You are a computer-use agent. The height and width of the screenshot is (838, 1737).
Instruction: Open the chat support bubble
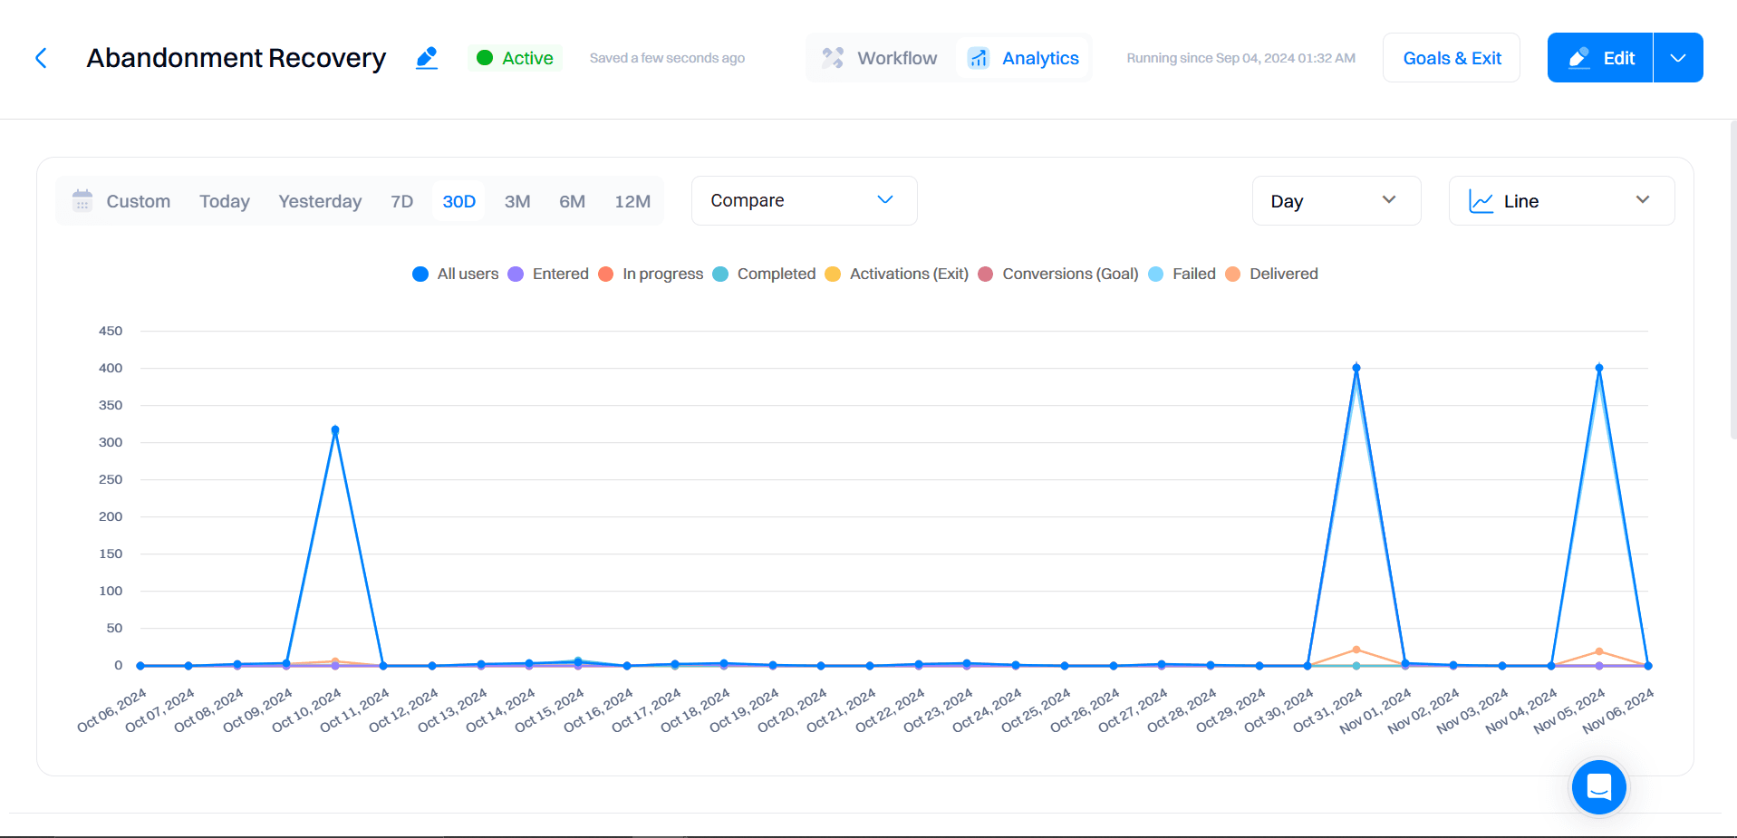click(1598, 786)
